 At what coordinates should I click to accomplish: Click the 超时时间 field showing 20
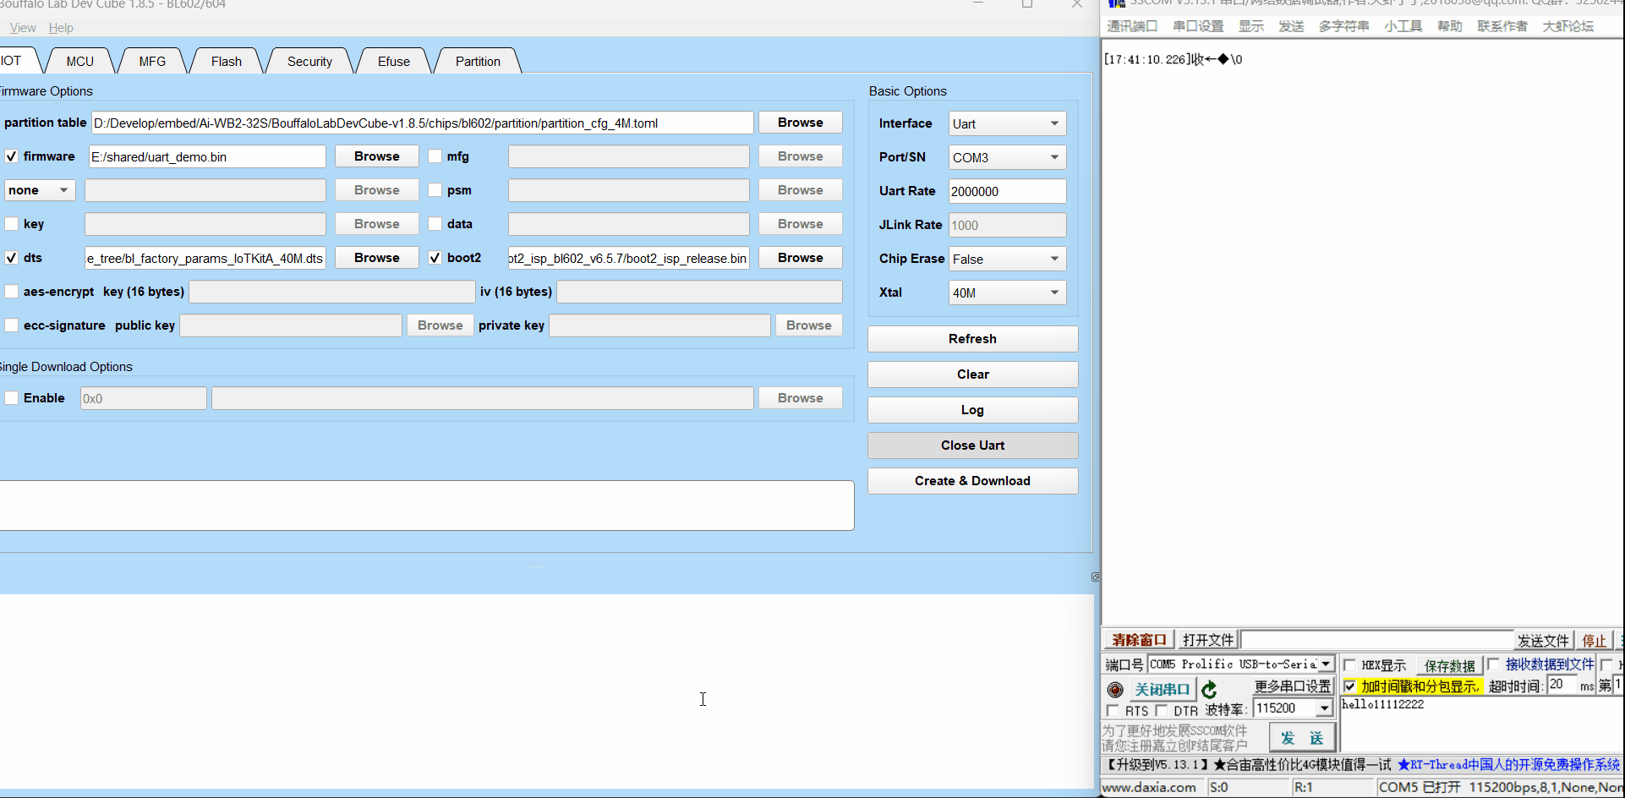pyautogui.click(x=1562, y=685)
